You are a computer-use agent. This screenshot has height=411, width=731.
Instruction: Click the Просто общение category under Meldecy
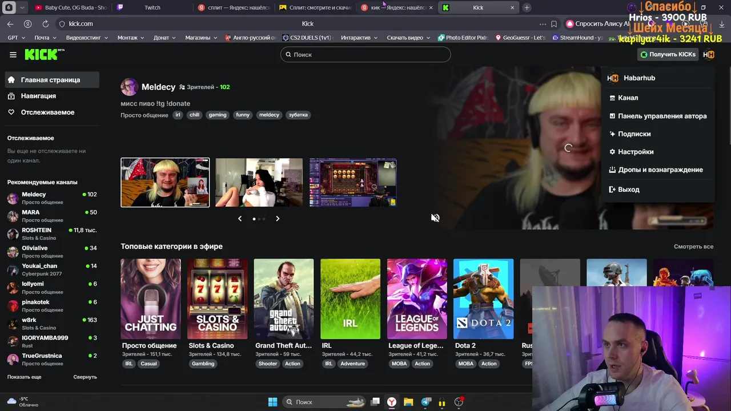tap(144, 115)
